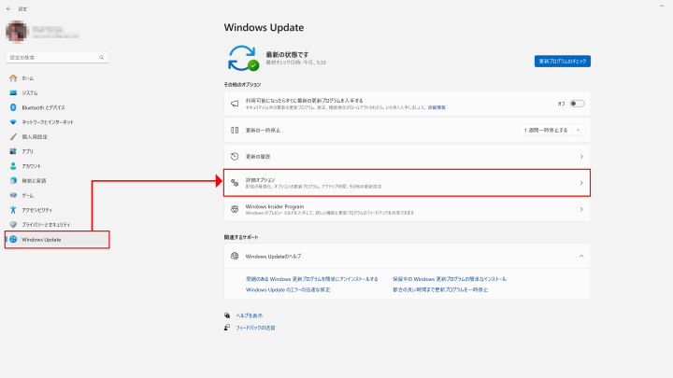
Task: Click the network Wi-Fi icon in the sidebar
Action: point(13,122)
